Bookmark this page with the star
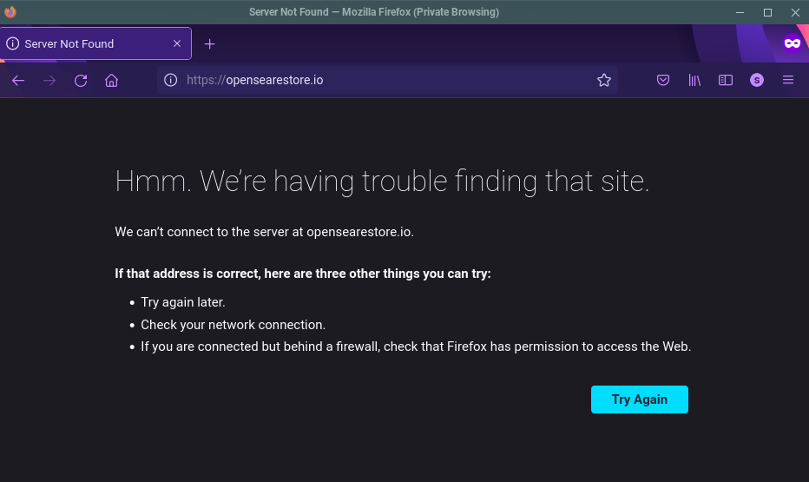 tap(603, 80)
